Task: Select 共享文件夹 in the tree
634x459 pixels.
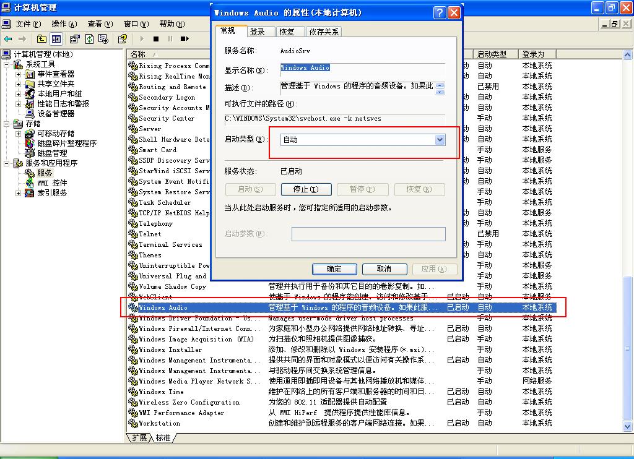Action: [56, 84]
